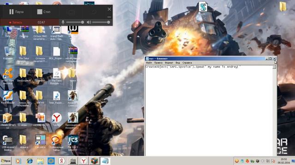
Task: Open the Файл menu in Notepad
Action: (x=149, y=63)
